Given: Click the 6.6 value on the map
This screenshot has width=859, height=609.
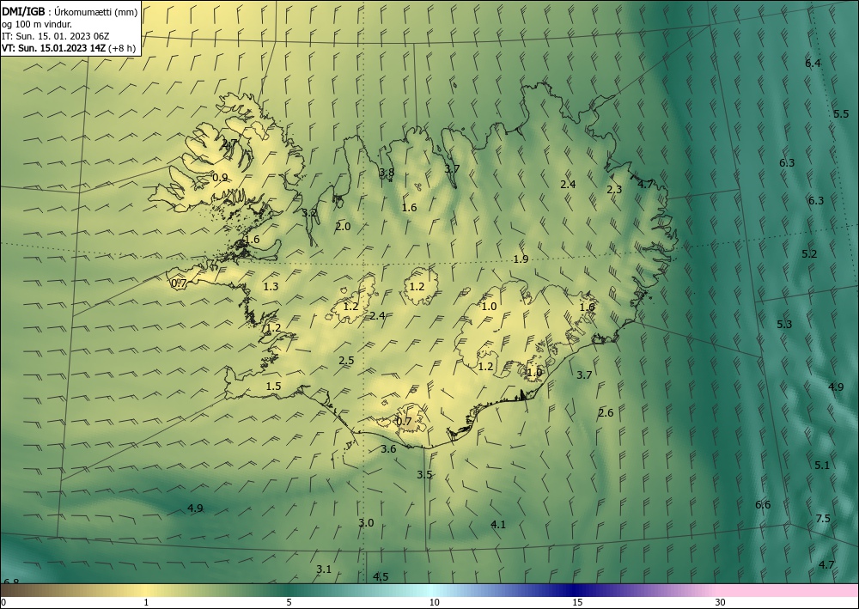Looking at the screenshot, I should click(763, 504).
